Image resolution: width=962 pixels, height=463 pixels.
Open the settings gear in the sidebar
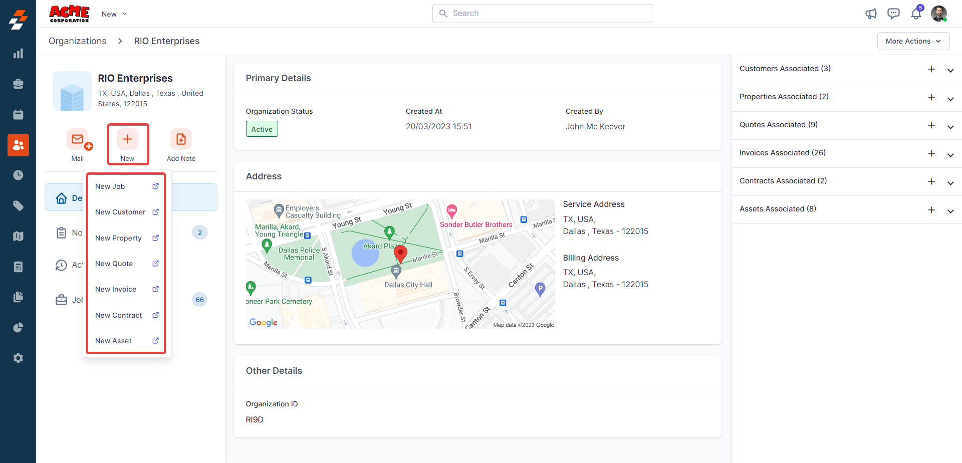click(18, 358)
